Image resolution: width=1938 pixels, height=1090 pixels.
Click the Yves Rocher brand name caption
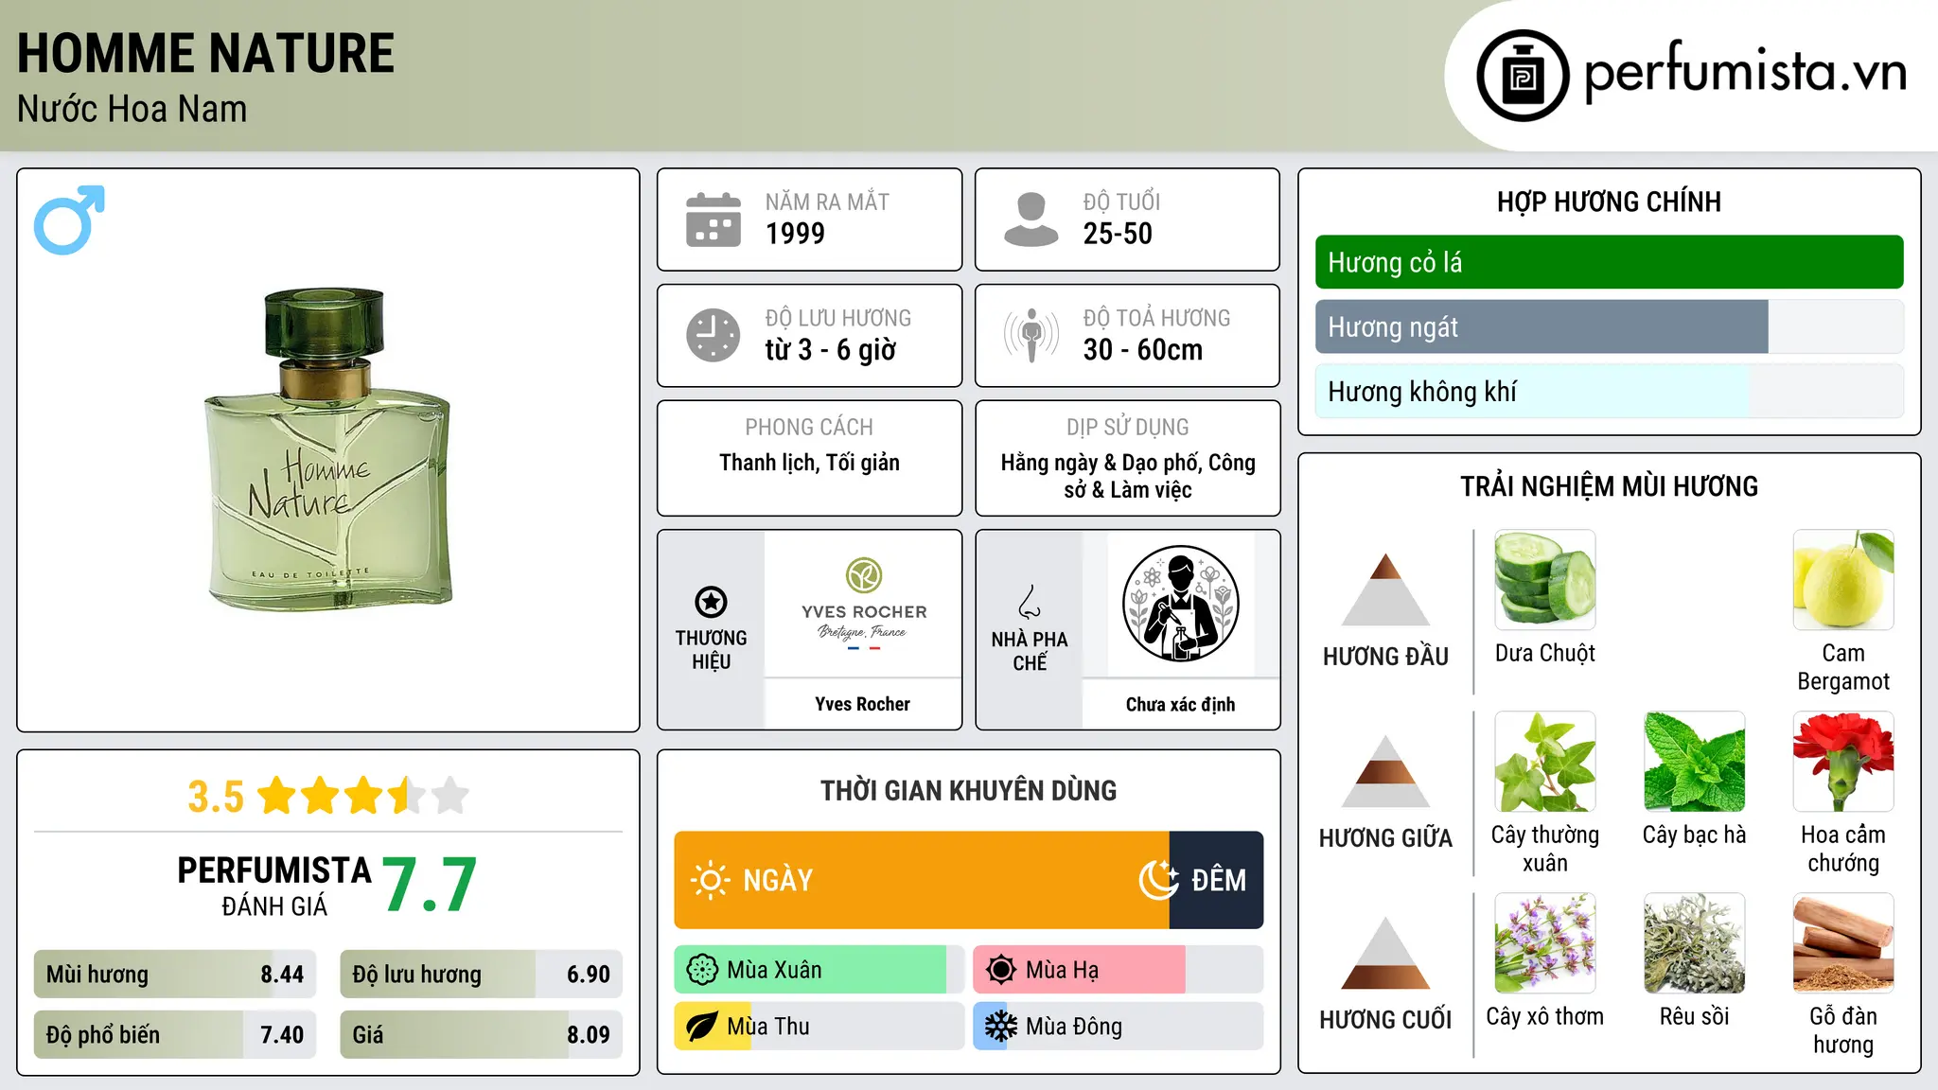(863, 704)
